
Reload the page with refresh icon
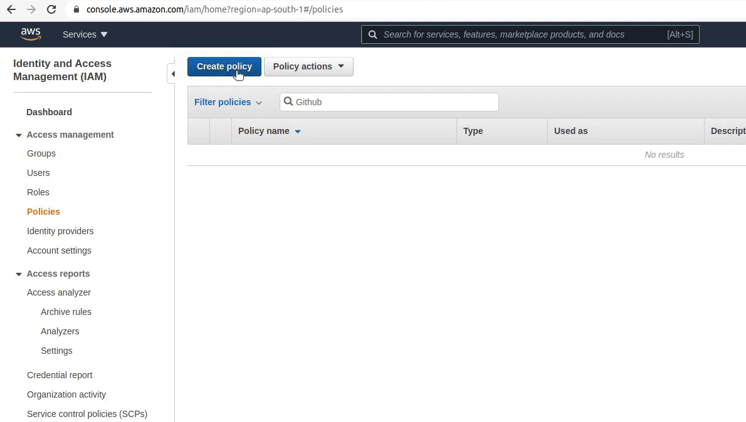(51, 9)
